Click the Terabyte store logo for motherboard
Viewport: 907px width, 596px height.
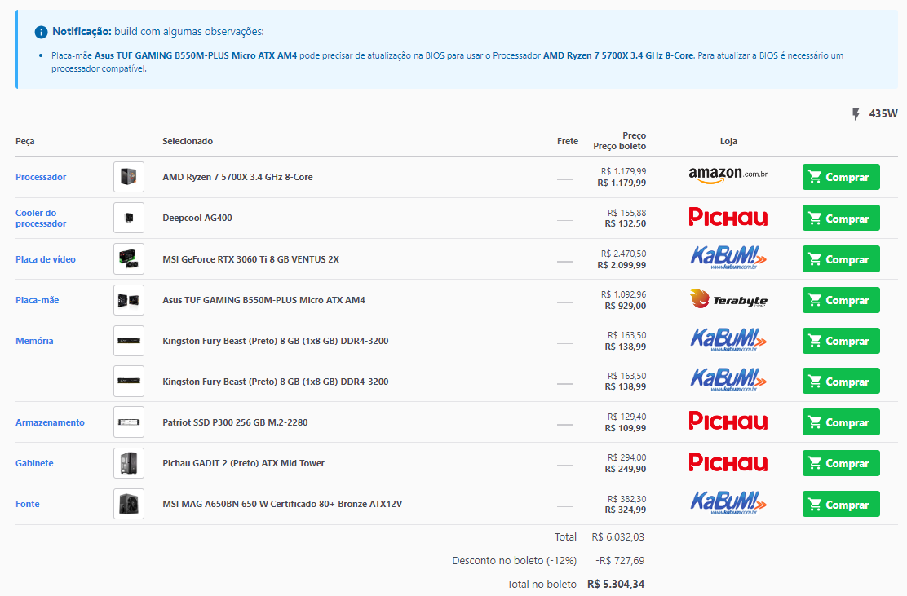728,299
